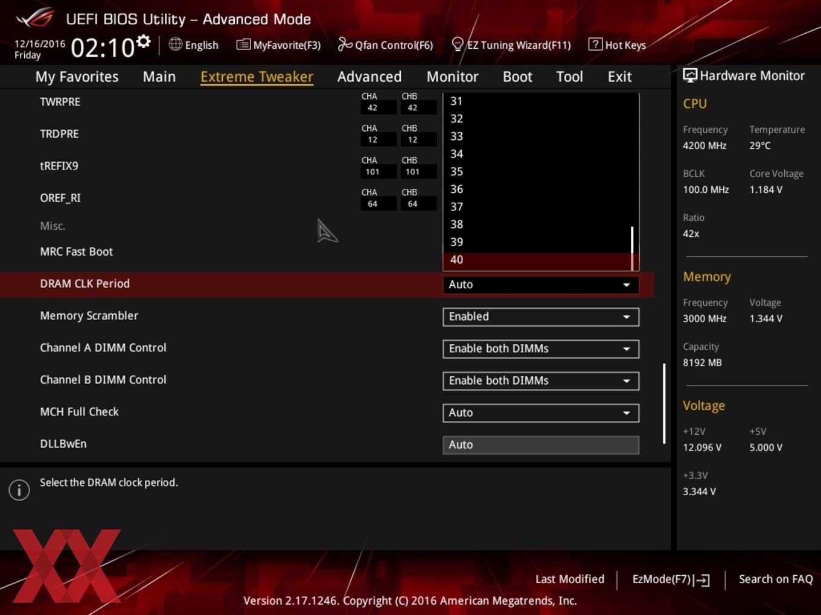The width and height of the screenshot is (821, 615).
Task: Click Last Modified button
Action: point(569,579)
